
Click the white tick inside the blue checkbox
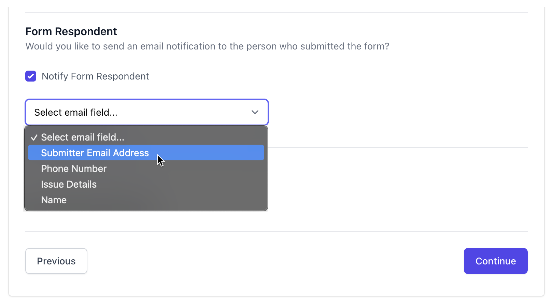31,76
